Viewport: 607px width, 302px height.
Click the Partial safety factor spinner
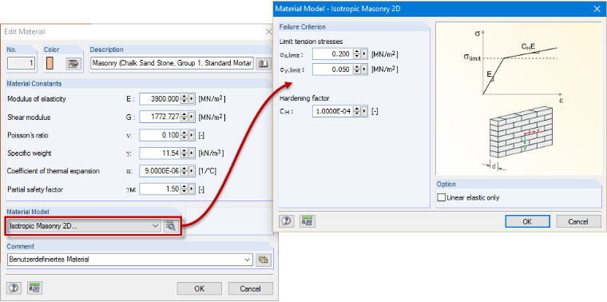click(184, 189)
